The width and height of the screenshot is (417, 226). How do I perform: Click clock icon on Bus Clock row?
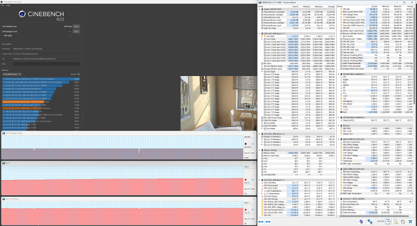click(x=262, y=64)
